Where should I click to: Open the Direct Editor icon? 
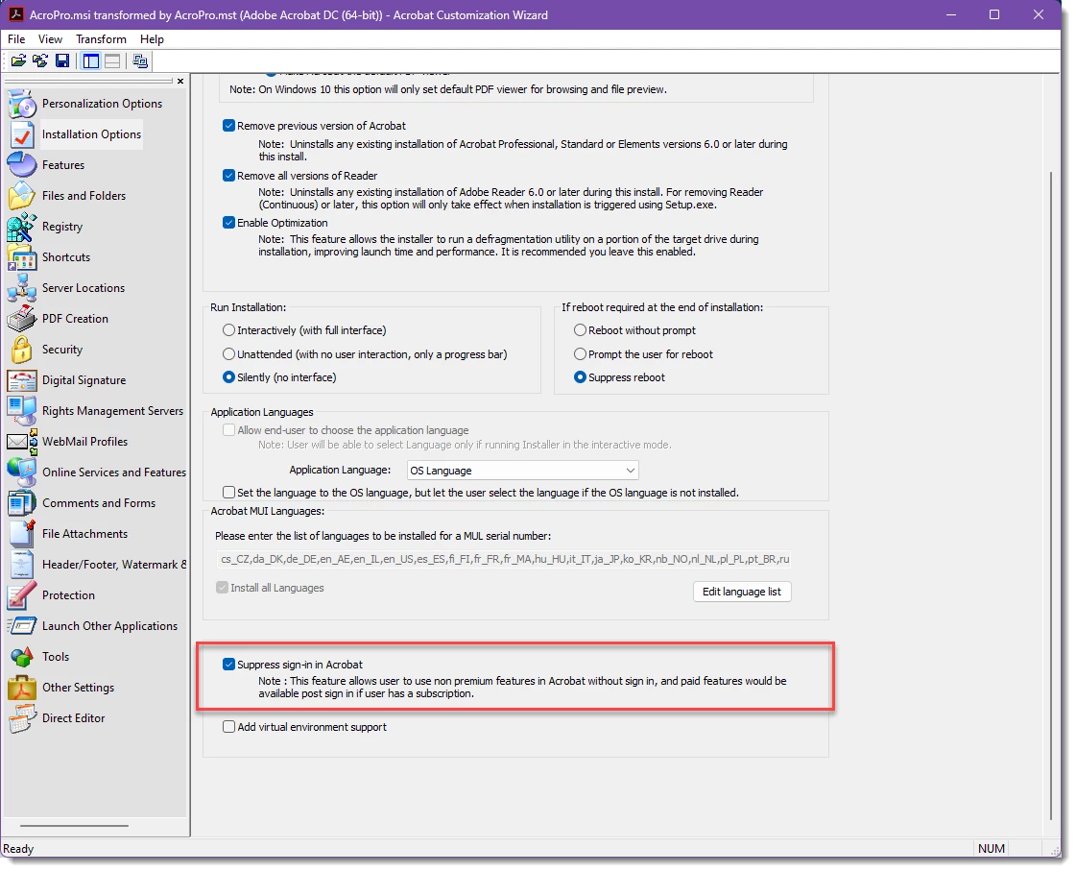pyautogui.click(x=22, y=718)
